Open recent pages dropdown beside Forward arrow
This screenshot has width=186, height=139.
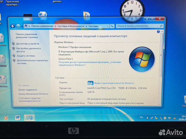pos(22,26)
